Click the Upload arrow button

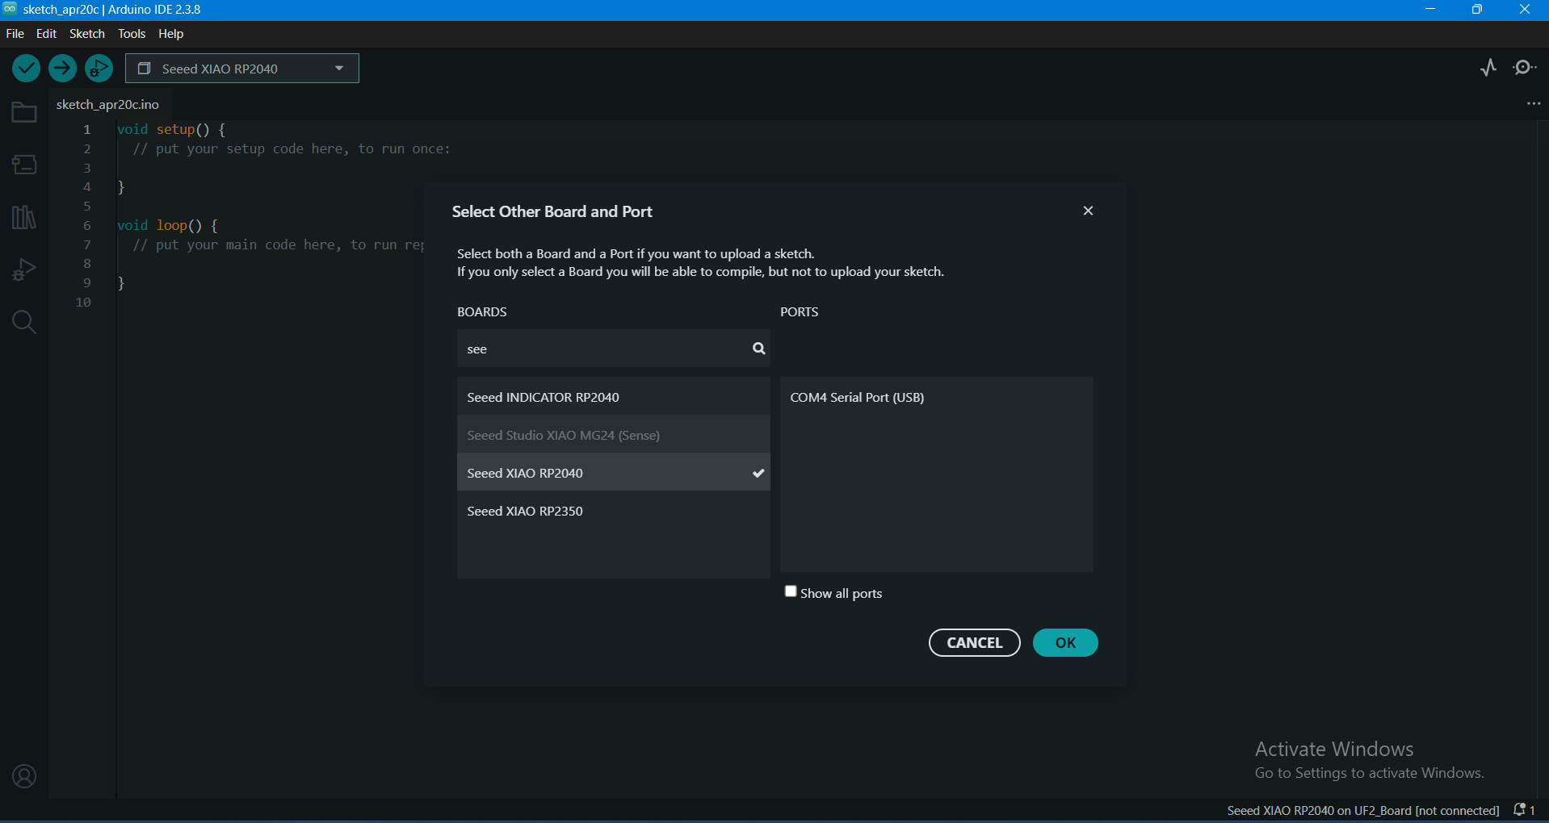tap(62, 69)
